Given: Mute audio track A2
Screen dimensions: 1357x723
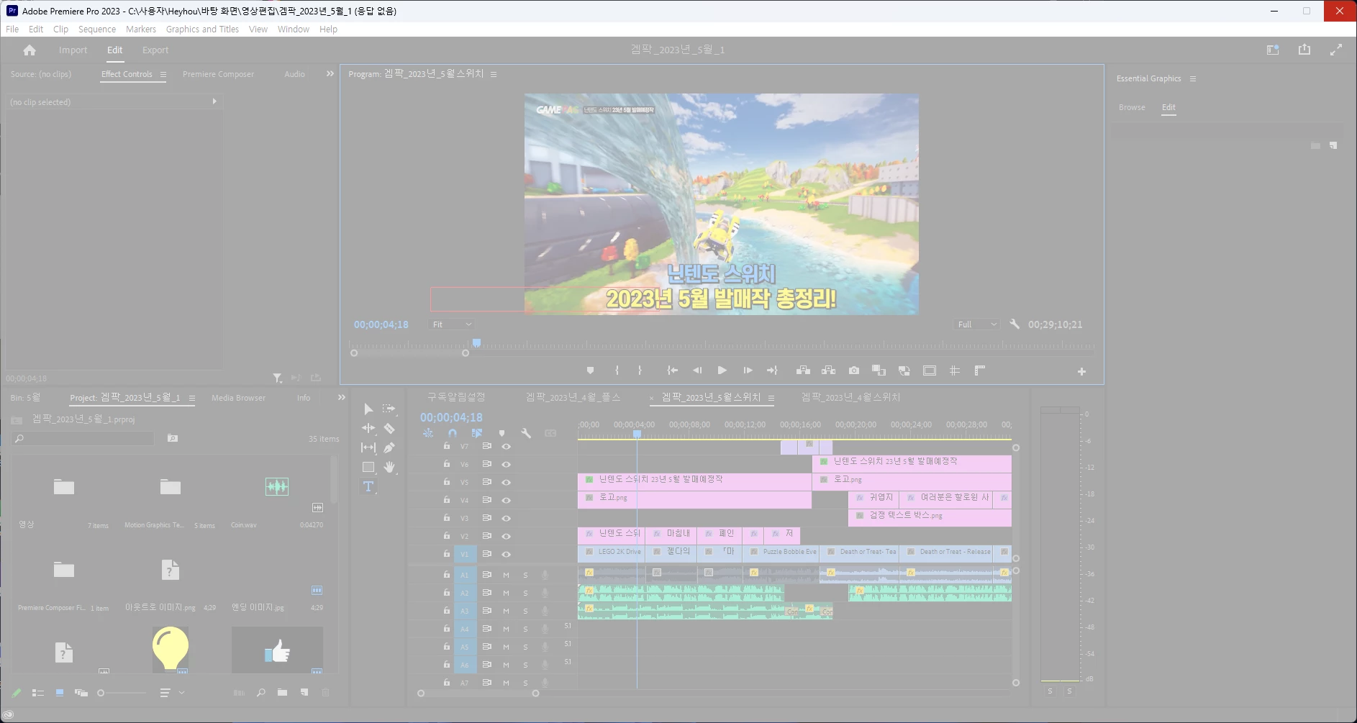Looking at the screenshot, I should [506, 593].
